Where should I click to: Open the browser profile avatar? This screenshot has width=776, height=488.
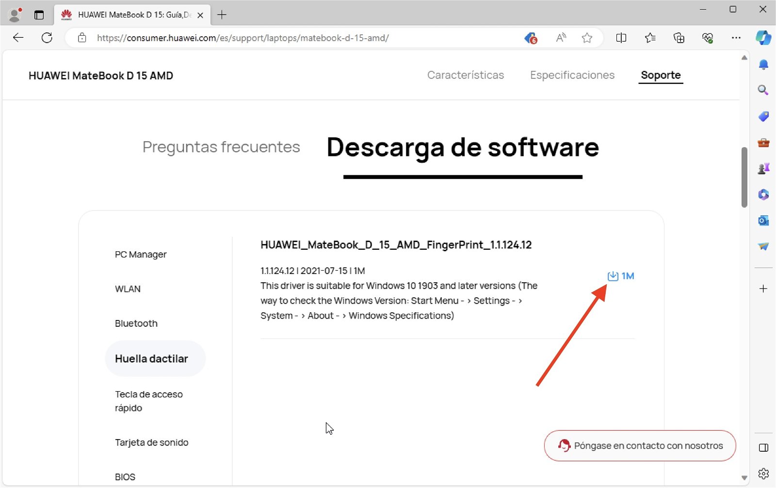[15, 15]
